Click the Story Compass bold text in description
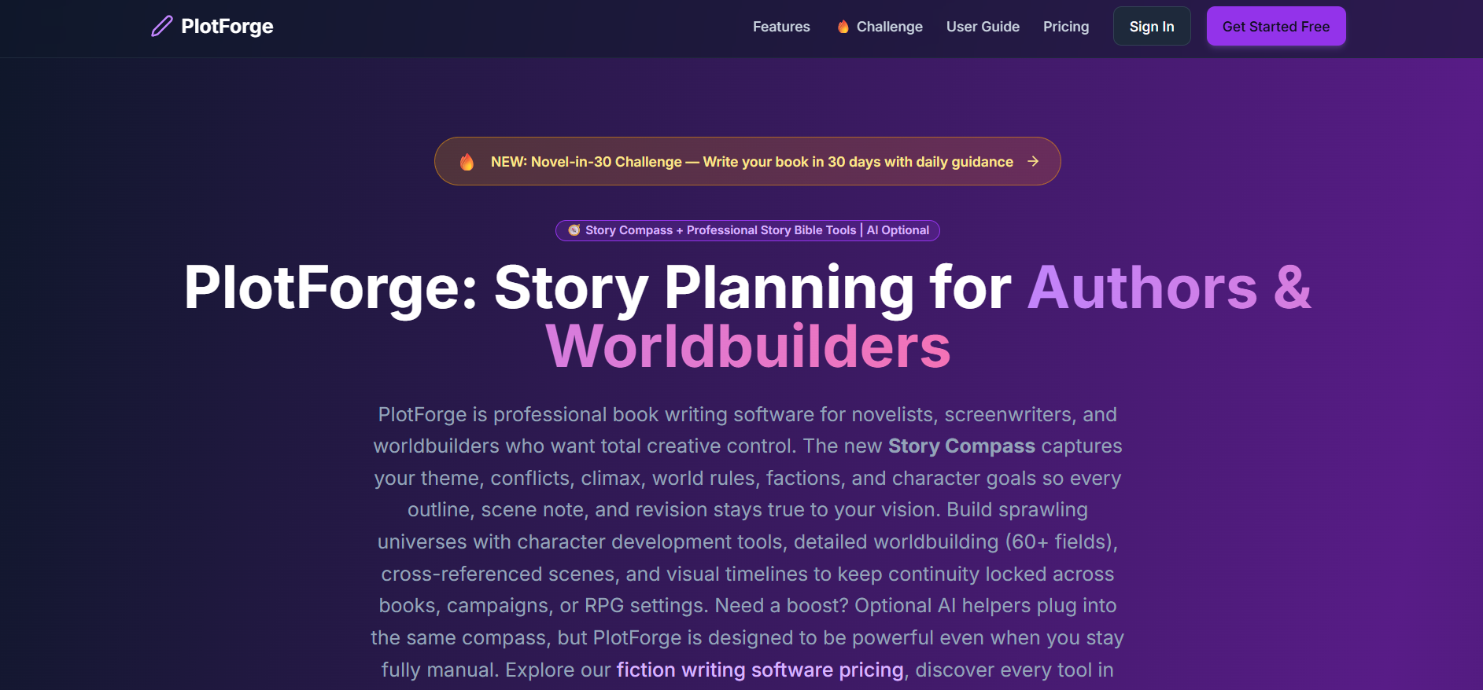Screen dimensions: 1483x690 [961, 446]
